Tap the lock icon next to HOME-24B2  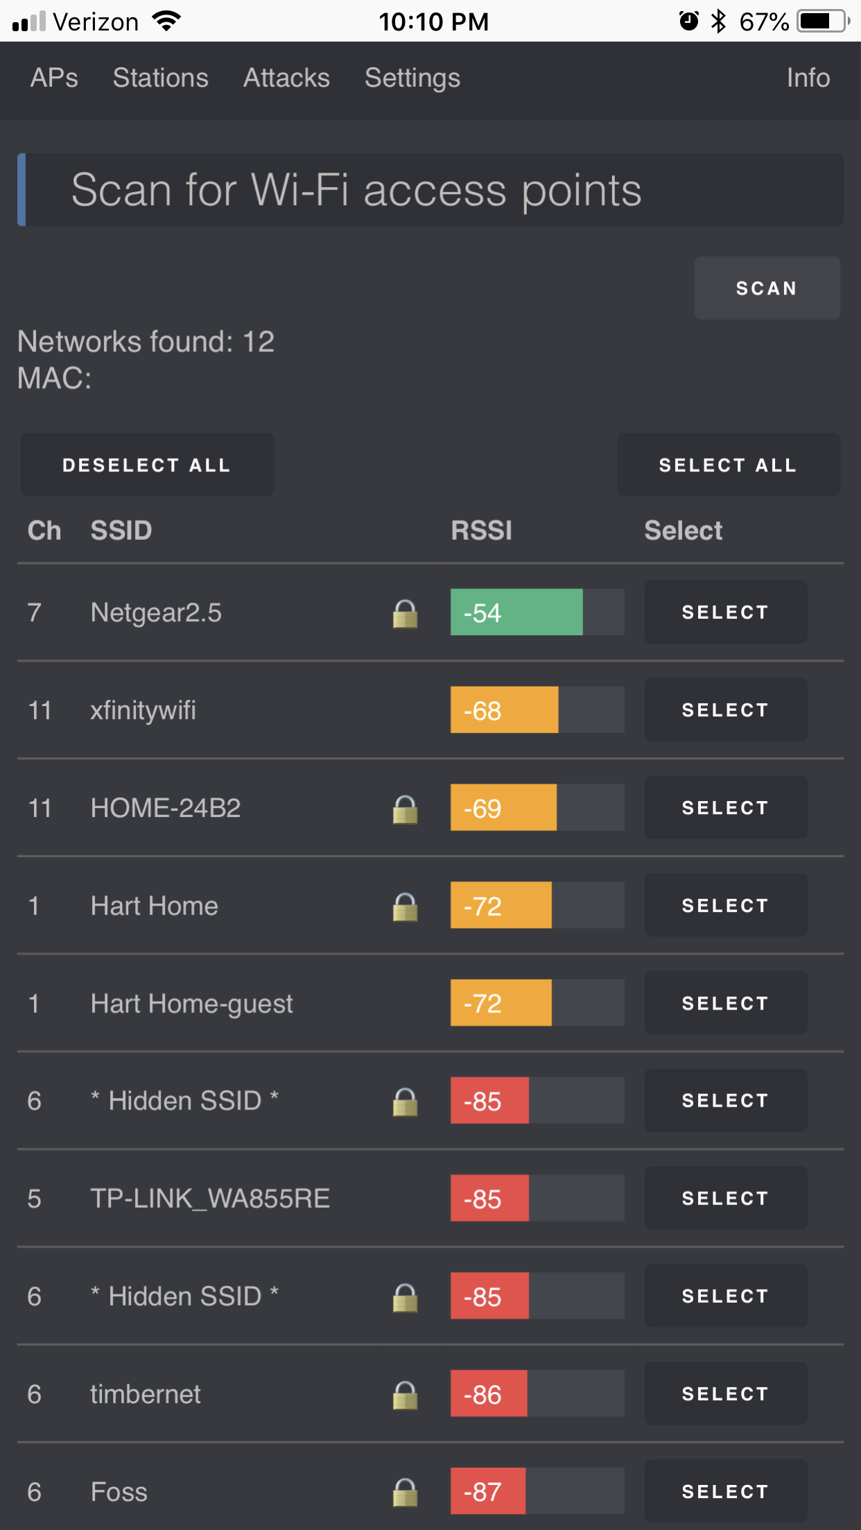[x=405, y=809]
